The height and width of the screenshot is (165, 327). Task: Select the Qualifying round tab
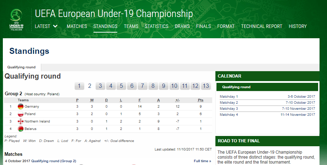tap(21, 67)
